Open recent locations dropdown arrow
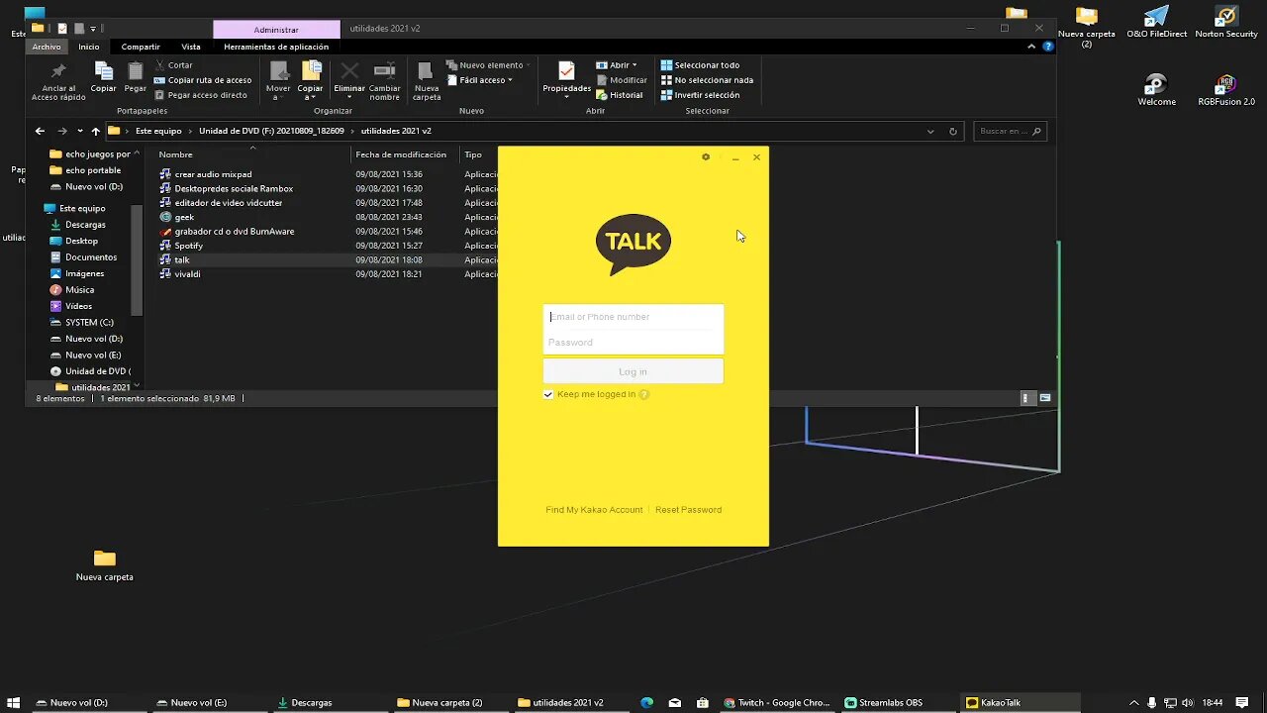The height and width of the screenshot is (713, 1267). pos(80,131)
